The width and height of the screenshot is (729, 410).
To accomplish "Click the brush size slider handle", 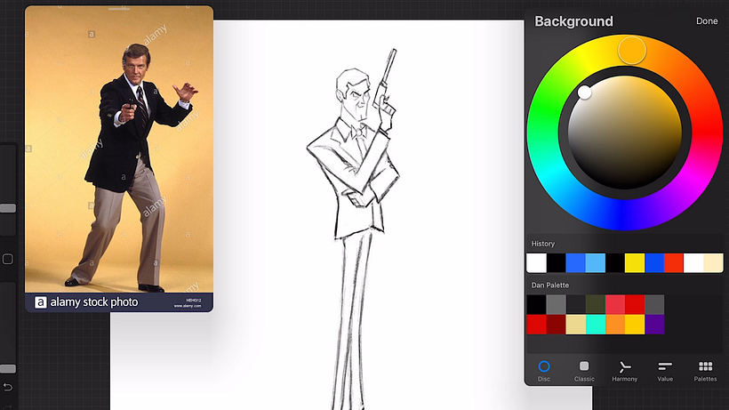I will (x=8, y=208).
